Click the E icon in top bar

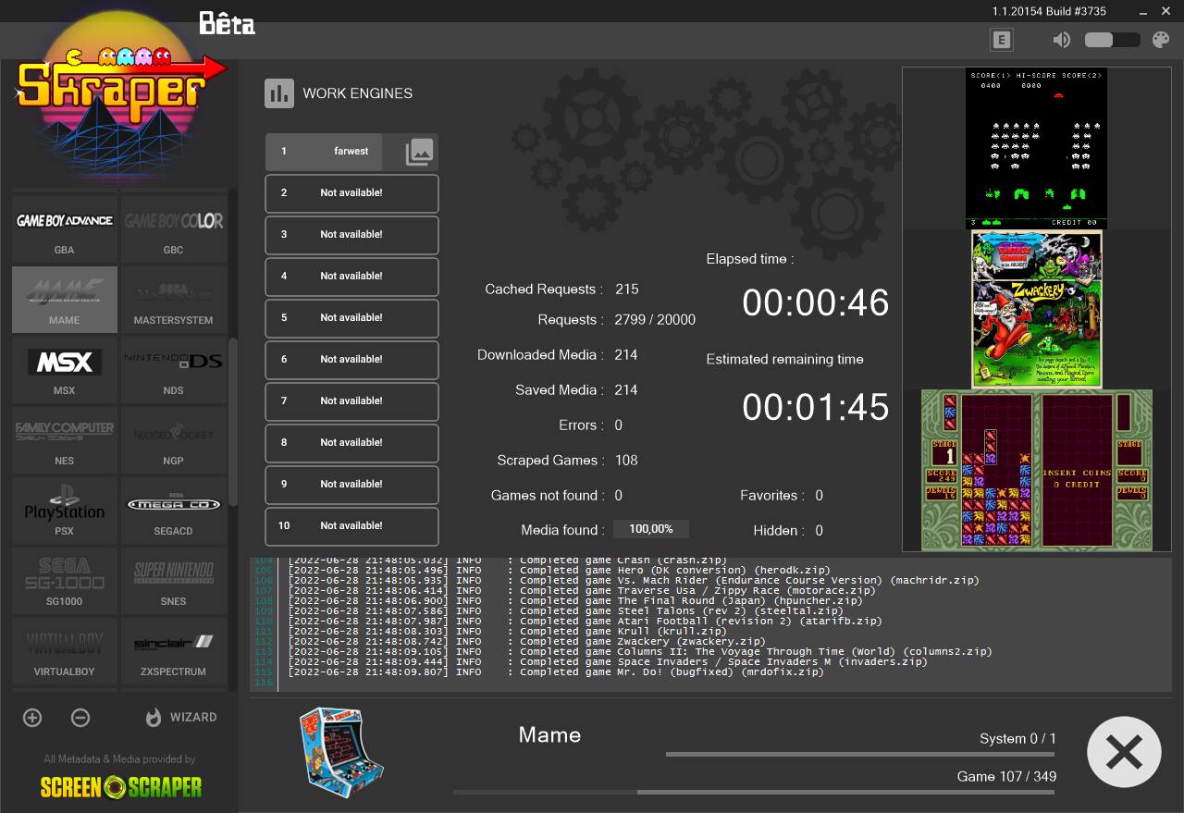click(x=1001, y=40)
